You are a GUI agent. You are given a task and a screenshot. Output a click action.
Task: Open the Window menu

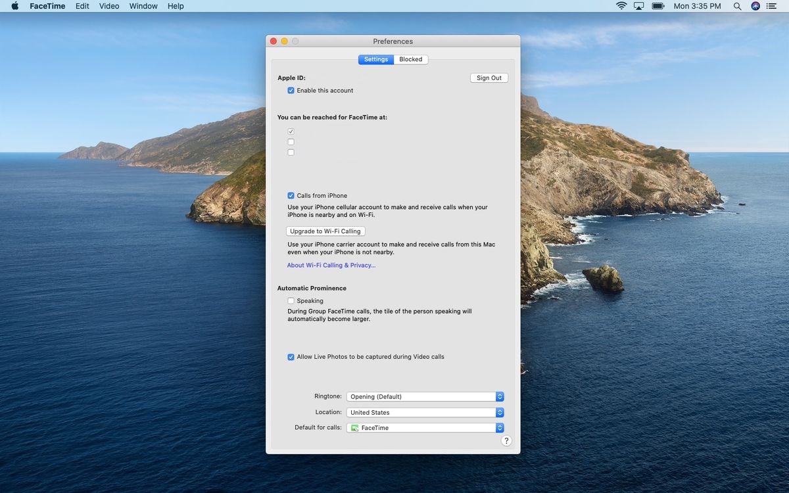(x=143, y=6)
